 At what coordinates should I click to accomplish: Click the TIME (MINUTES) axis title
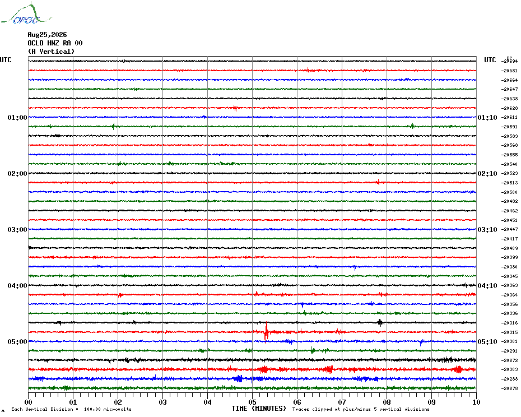pos(259,409)
